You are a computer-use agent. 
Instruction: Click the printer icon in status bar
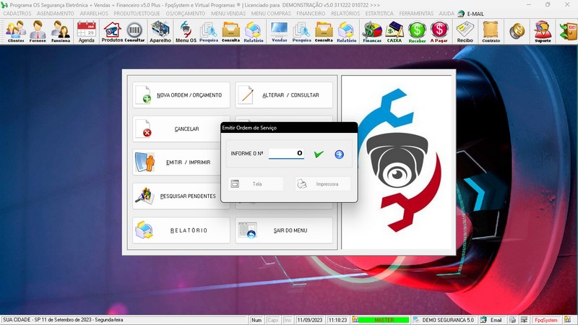click(x=512, y=320)
